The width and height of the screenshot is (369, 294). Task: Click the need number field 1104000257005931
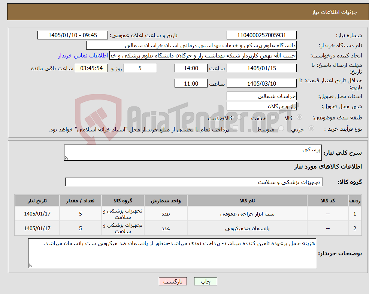point(261,35)
